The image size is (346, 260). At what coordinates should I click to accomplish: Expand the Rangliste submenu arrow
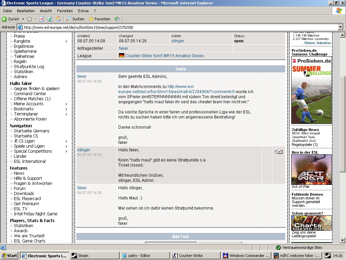pyautogui.click(x=67, y=41)
